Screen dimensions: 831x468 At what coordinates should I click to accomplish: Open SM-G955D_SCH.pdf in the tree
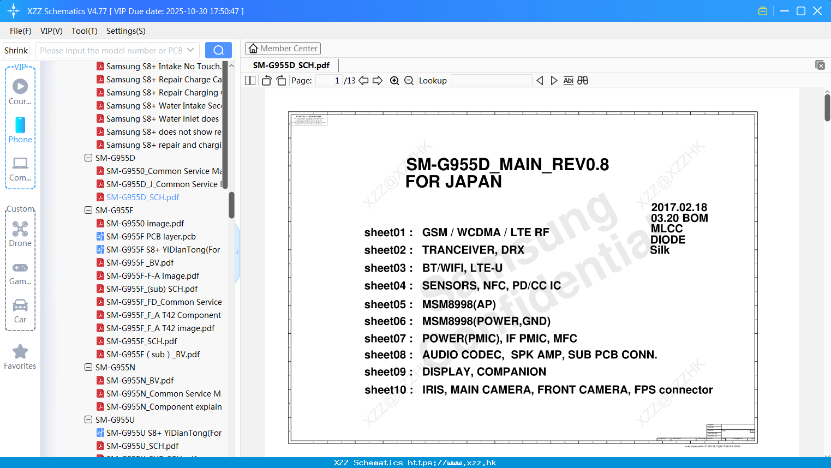click(x=142, y=197)
